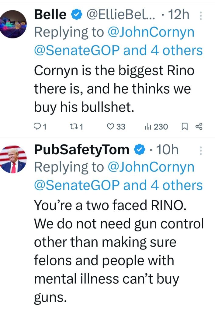Open the PubSafetyTom username link
Image resolution: width=215 pixels, height=312 pixels.
click(82, 150)
